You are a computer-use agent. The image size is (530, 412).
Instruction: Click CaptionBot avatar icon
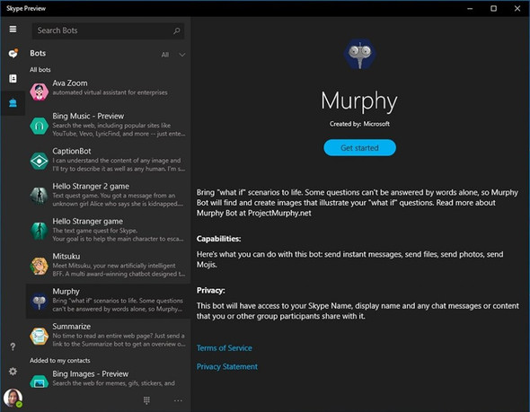40,161
